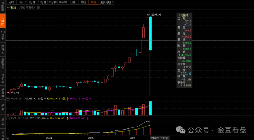Open chart settings gear next to CPO概念

(38, 8)
